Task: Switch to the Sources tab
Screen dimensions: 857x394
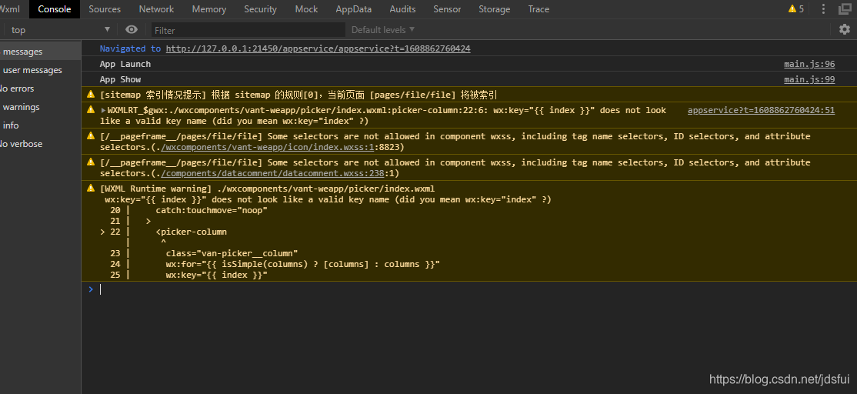Action: click(105, 9)
